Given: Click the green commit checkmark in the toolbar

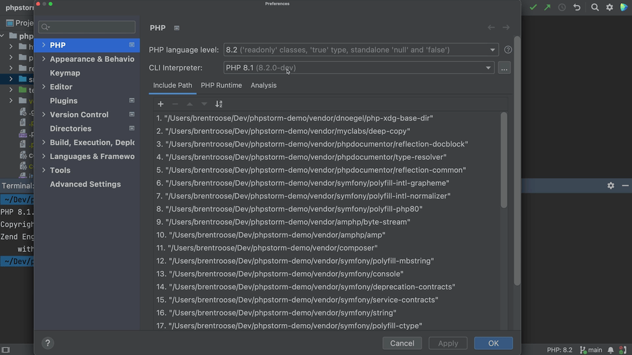Looking at the screenshot, I should click(533, 8).
